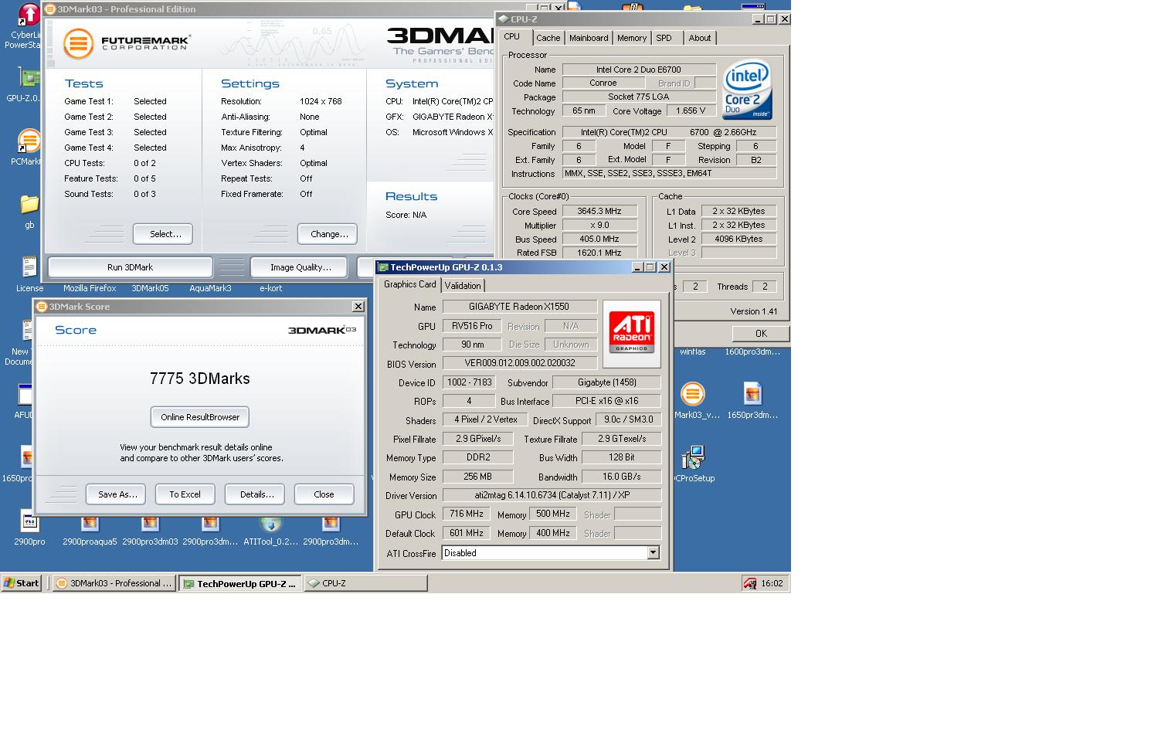Click the Bandwidth value '16.0 GB/s'

(x=621, y=477)
